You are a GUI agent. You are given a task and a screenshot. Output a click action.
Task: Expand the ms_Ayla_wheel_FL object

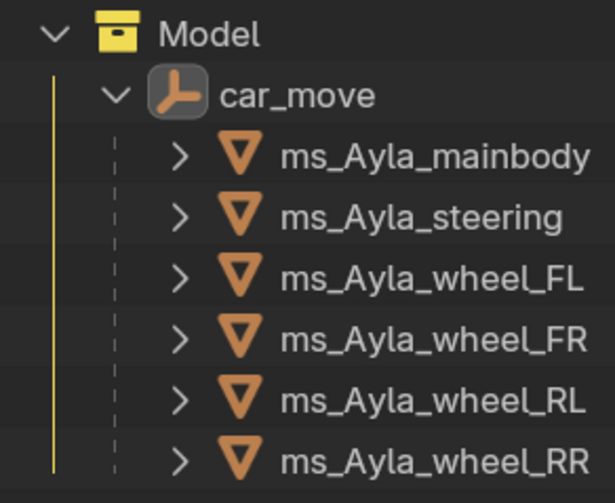point(180,279)
